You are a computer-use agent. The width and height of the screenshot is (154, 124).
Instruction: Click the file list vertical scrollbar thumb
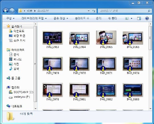[x=150, y=38]
